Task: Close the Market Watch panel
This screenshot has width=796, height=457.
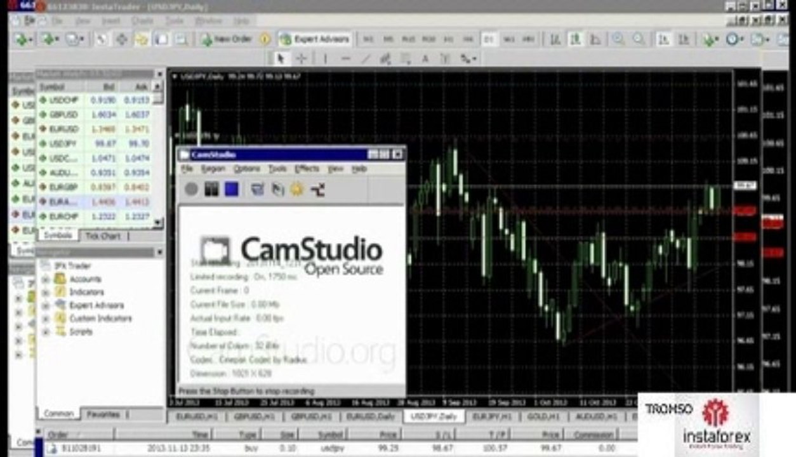Action: [159, 74]
